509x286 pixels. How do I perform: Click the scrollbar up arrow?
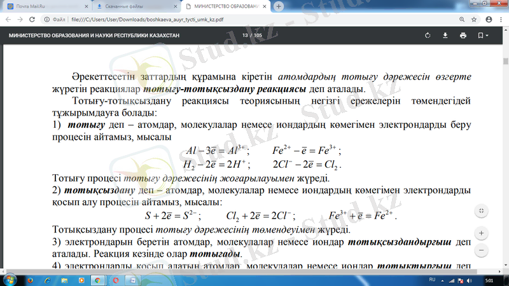pyautogui.click(x=505, y=29)
